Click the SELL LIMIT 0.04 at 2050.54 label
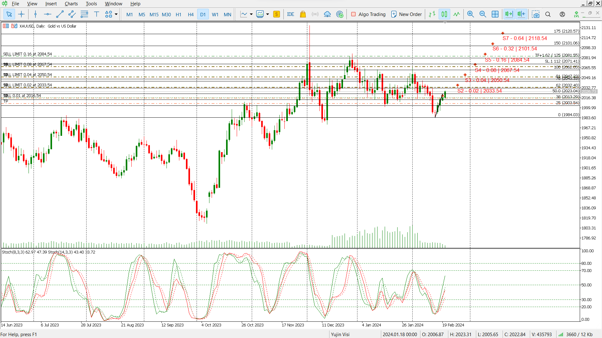602x338 pixels. (x=28, y=75)
